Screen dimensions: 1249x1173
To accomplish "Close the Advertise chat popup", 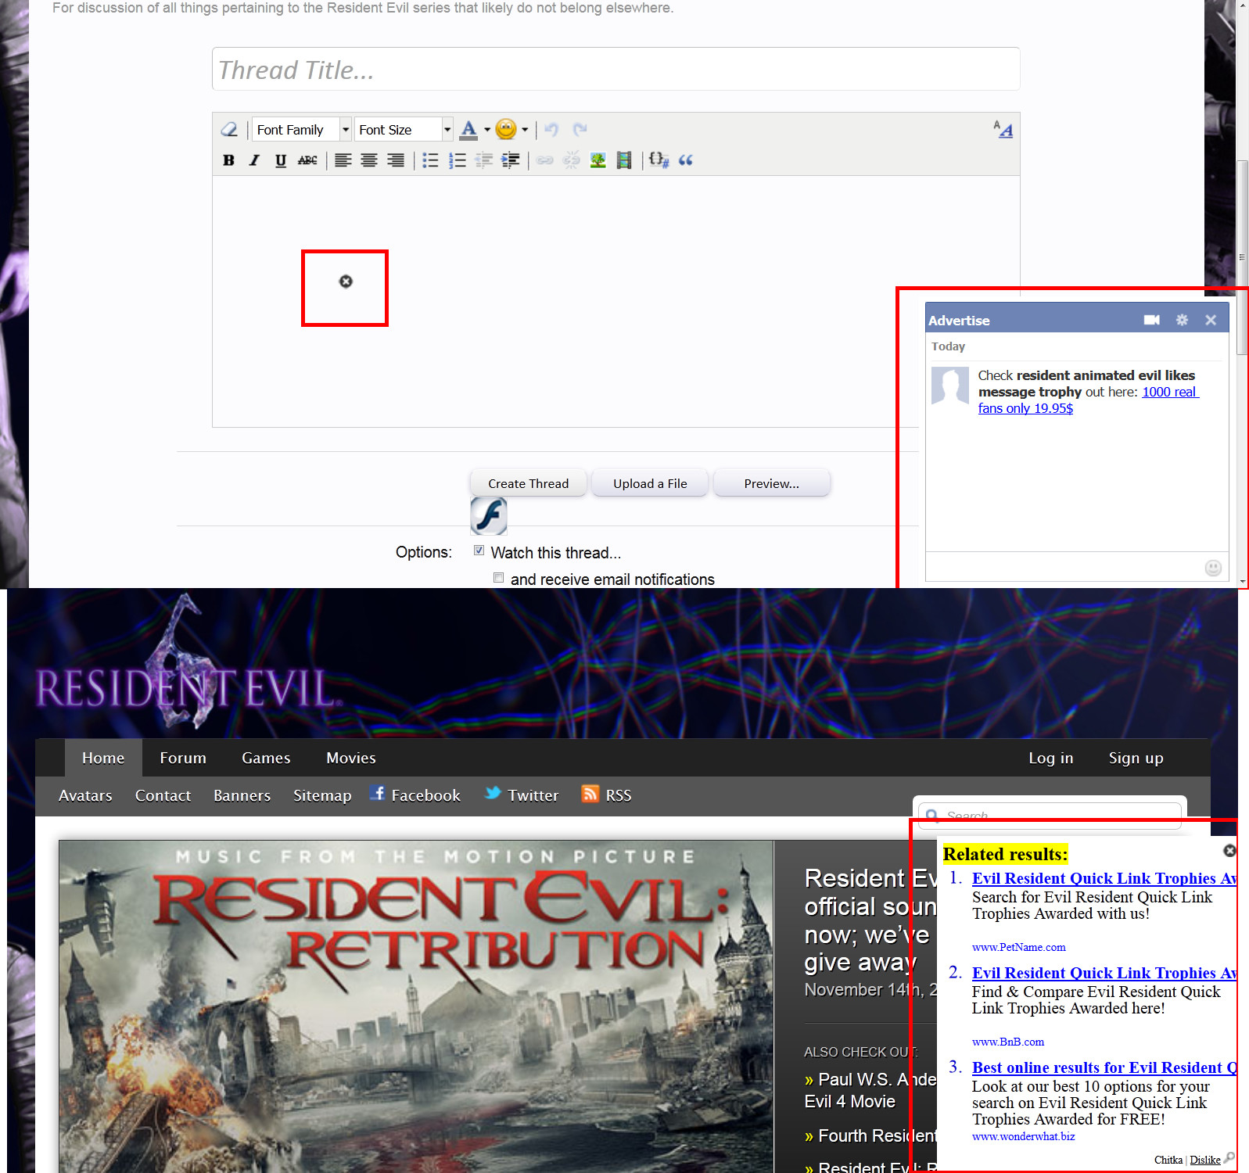I will pos(1211,320).
